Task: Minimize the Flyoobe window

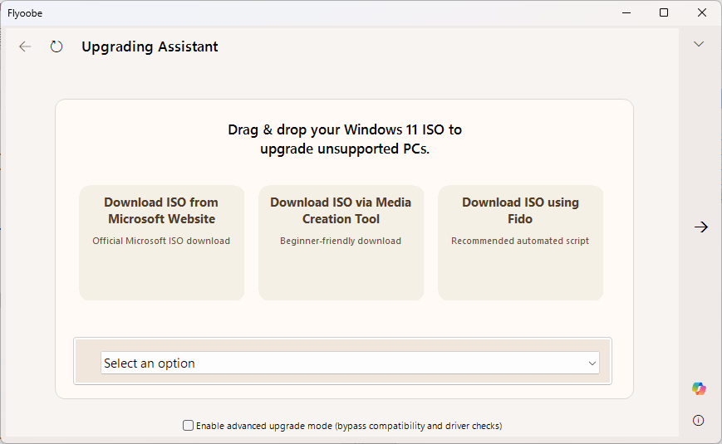Action: point(626,12)
